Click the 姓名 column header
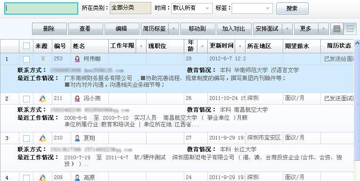 [x=90, y=46]
